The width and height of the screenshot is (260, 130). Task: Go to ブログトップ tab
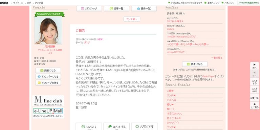pyautogui.click(x=89, y=8)
